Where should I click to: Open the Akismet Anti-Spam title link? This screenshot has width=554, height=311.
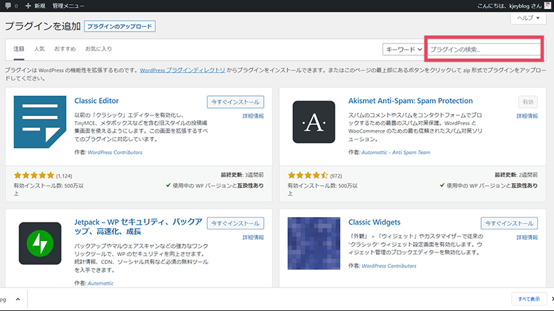pos(410,101)
